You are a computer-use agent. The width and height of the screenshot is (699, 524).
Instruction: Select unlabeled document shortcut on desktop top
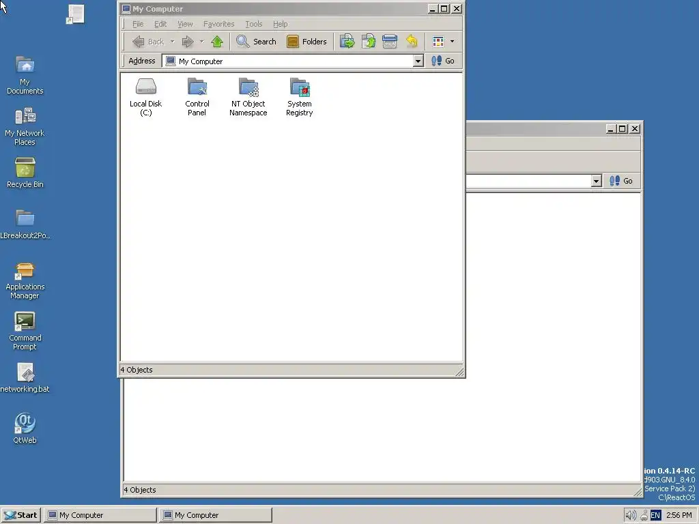click(x=75, y=14)
